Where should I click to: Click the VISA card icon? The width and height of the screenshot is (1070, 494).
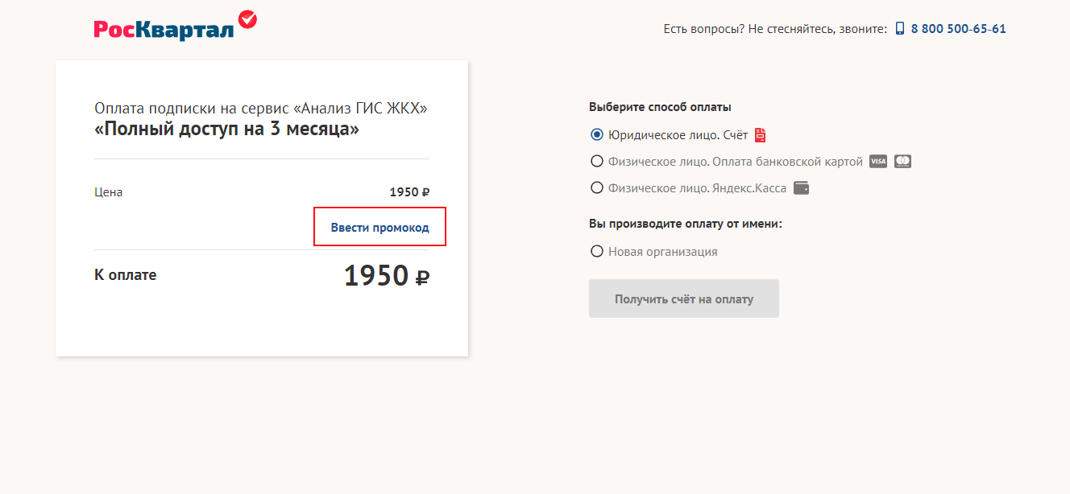[x=877, y=162]
